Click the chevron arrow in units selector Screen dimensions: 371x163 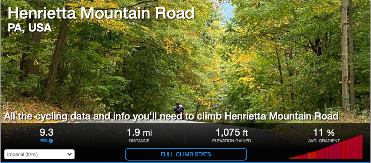click(69, 154)
